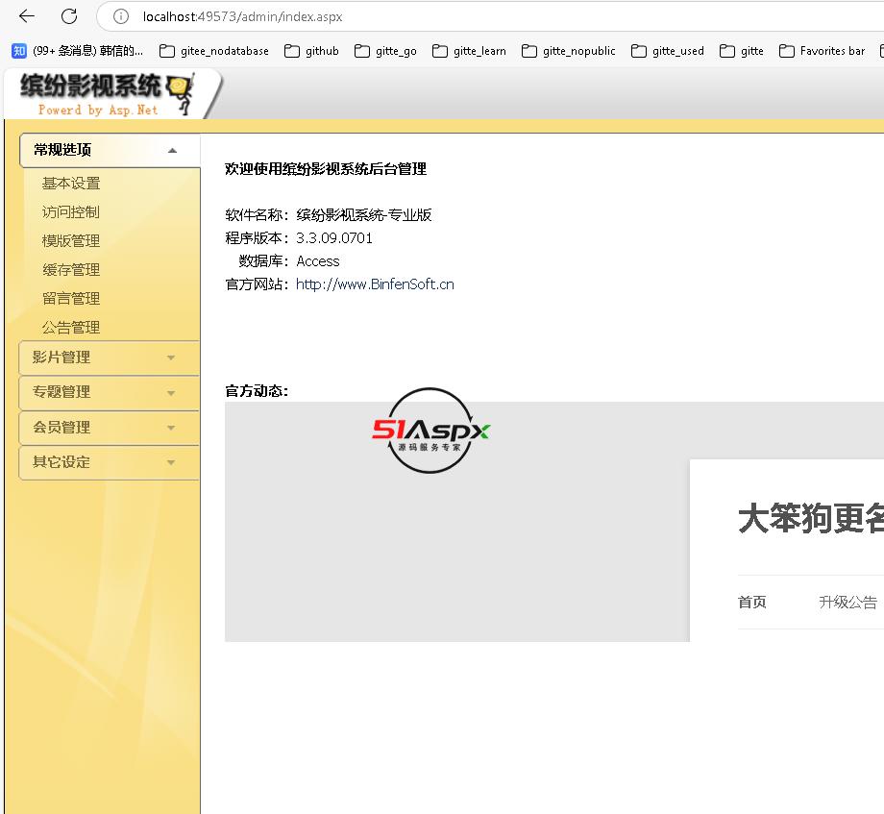Click the browser back arrow button
The height and width of the screenshot is (814, 884).
[x=27, y=16]
